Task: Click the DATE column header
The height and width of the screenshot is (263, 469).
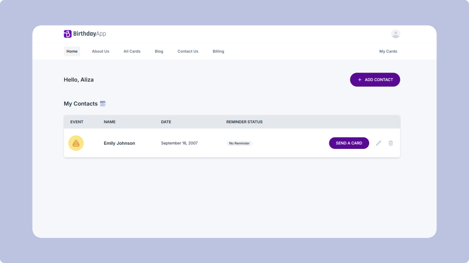Action: [x=166, y=122]
